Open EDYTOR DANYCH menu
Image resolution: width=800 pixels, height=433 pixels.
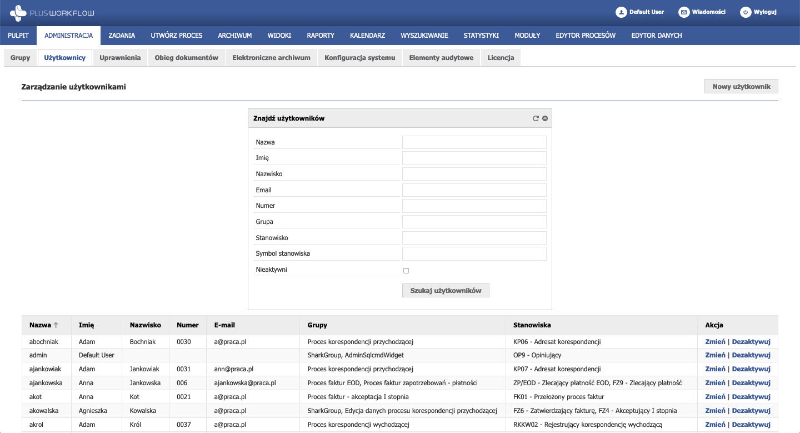[x=657, y=35]
